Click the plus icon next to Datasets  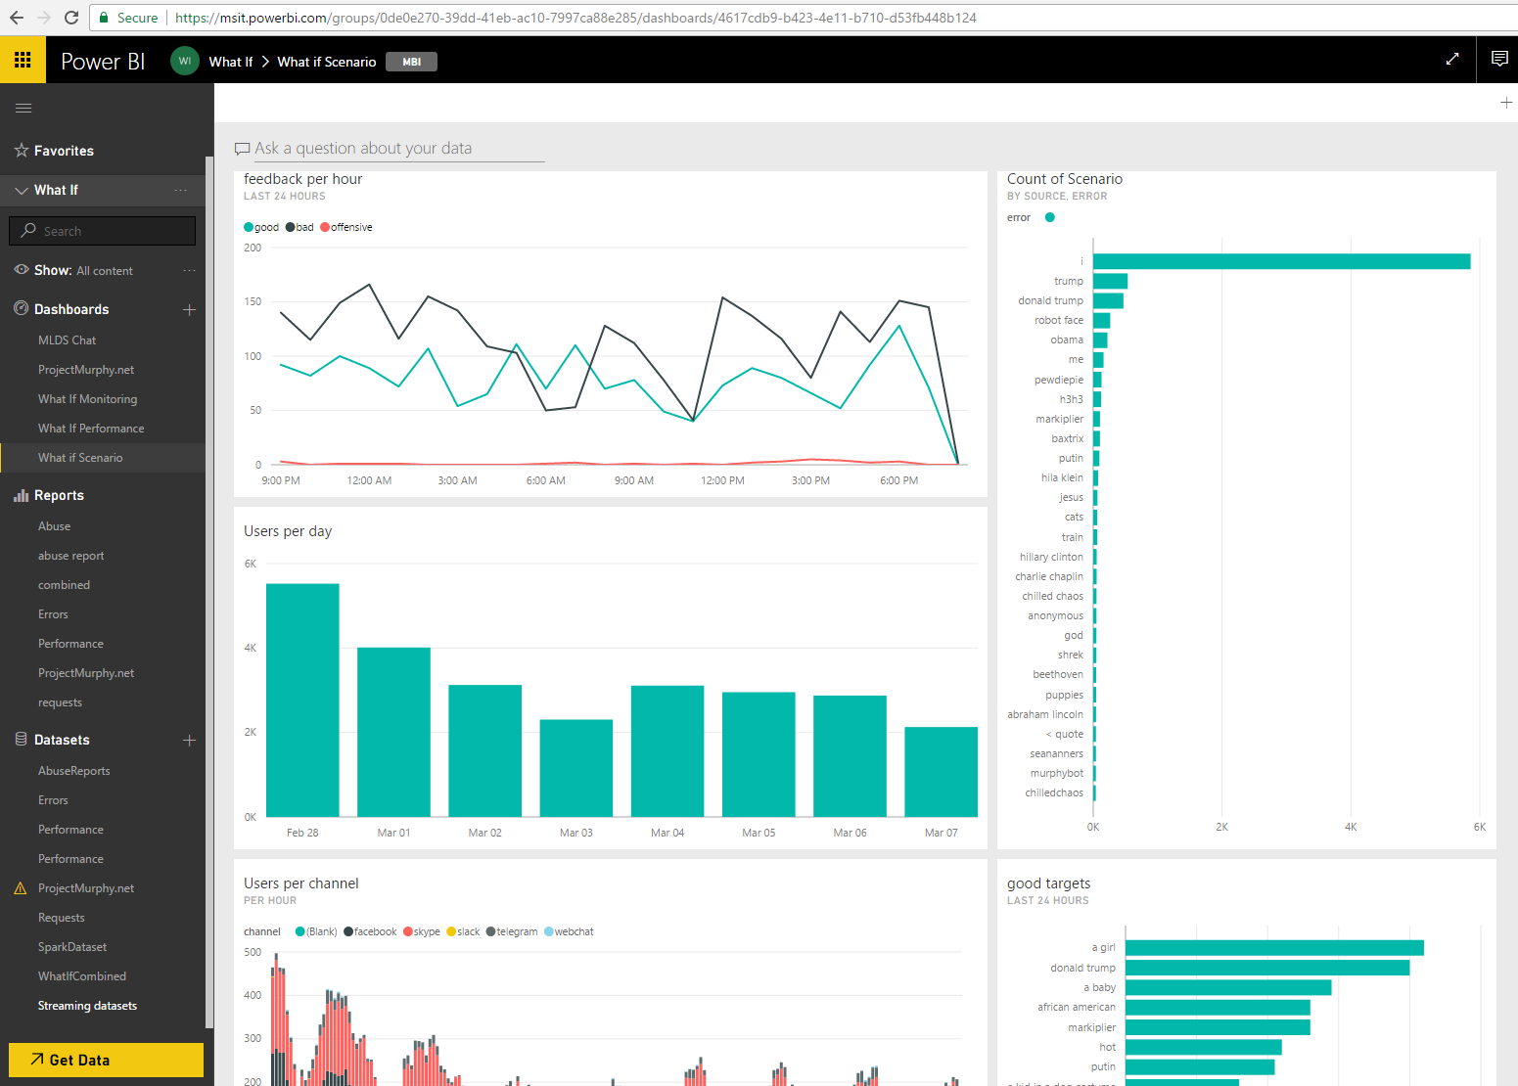click(x=189, y=740)
